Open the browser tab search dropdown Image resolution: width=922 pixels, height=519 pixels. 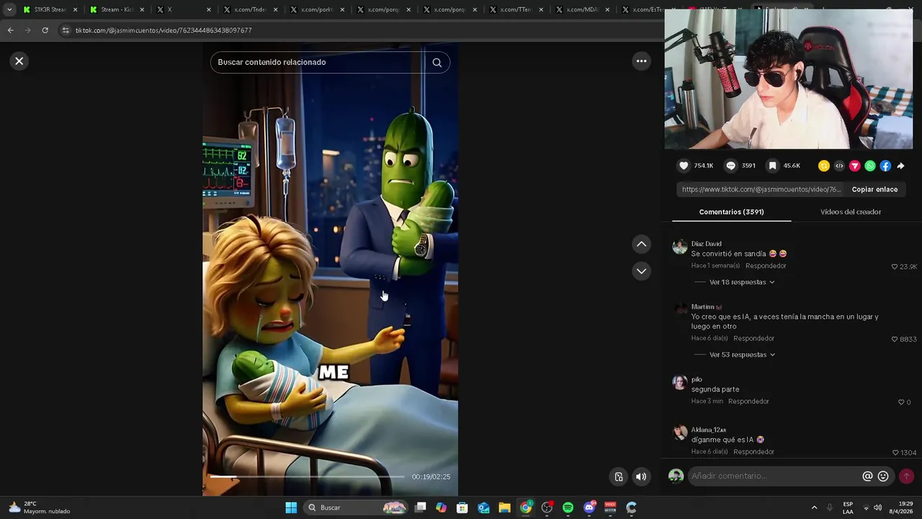tap(9, 9)
